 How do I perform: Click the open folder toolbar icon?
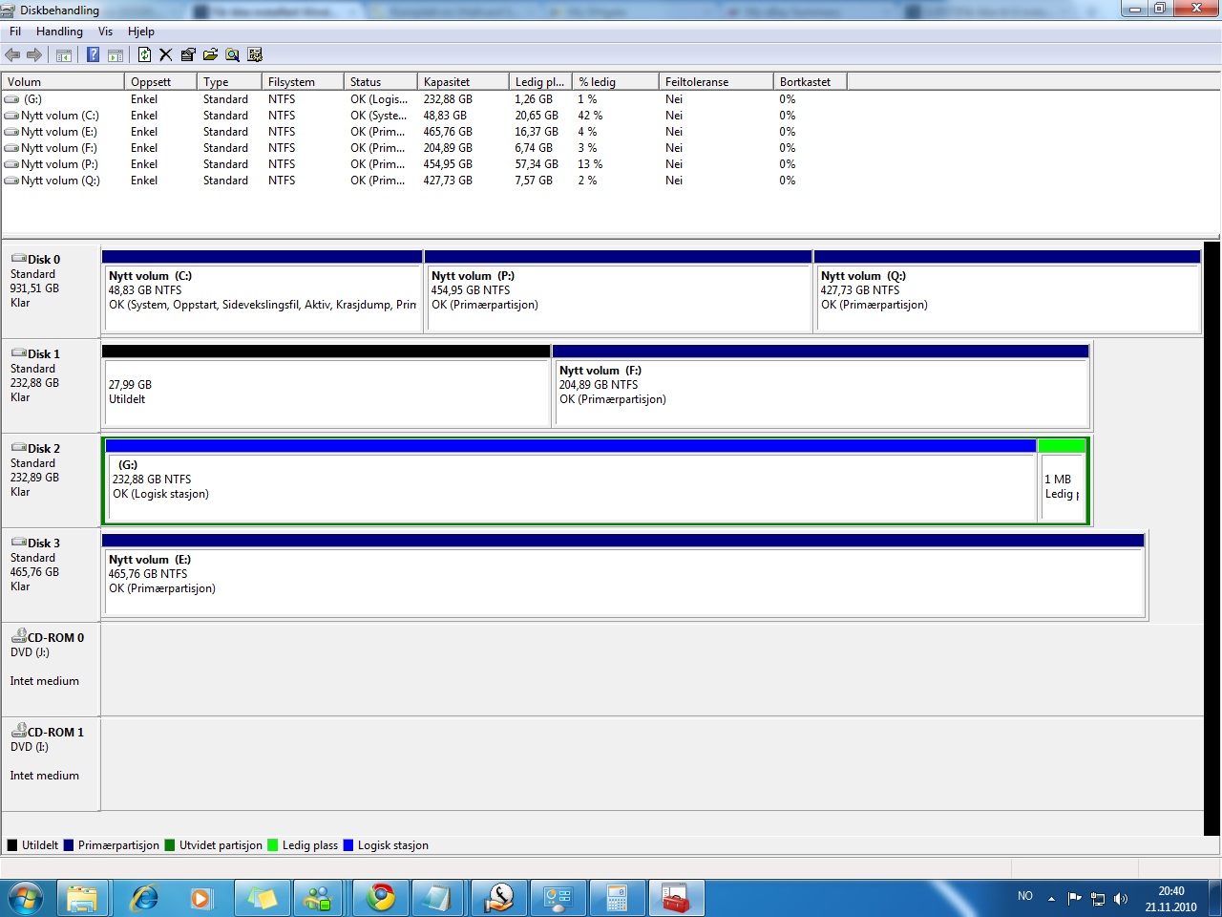coord(210,55)
